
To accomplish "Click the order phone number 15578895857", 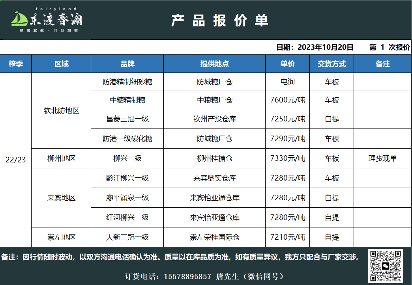I will point(187,276).
